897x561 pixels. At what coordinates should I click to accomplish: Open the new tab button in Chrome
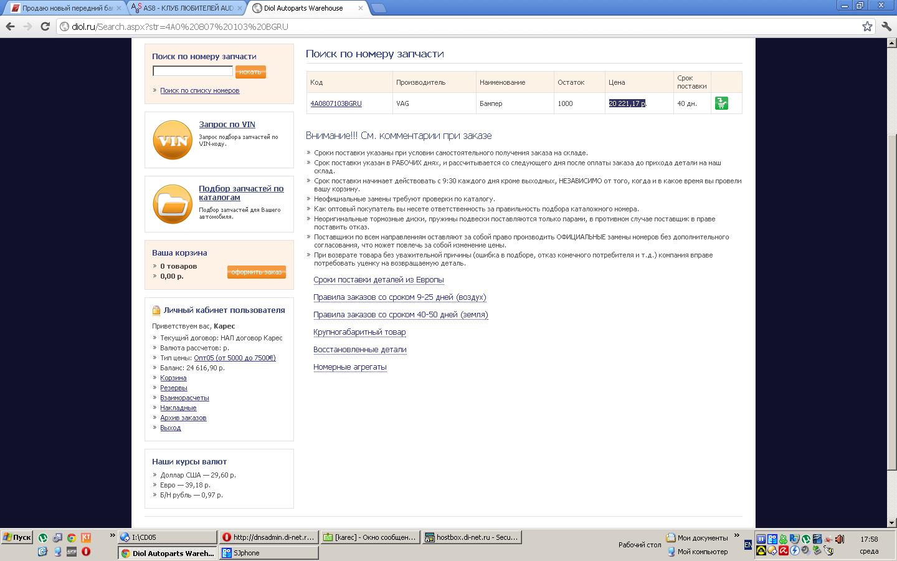378,8
